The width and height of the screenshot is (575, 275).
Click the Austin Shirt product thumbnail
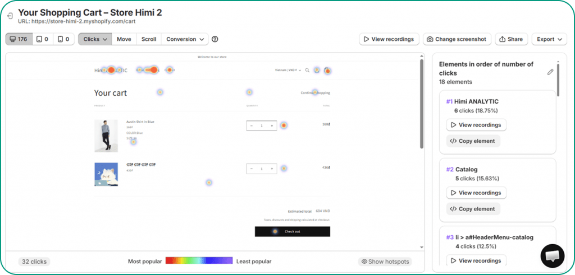(x=106, y=136)
